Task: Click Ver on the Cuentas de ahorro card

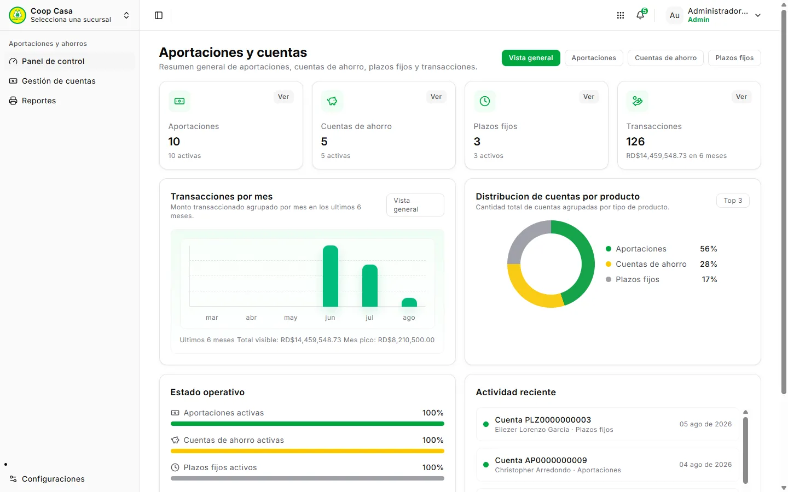Action: tap(436, 97)
